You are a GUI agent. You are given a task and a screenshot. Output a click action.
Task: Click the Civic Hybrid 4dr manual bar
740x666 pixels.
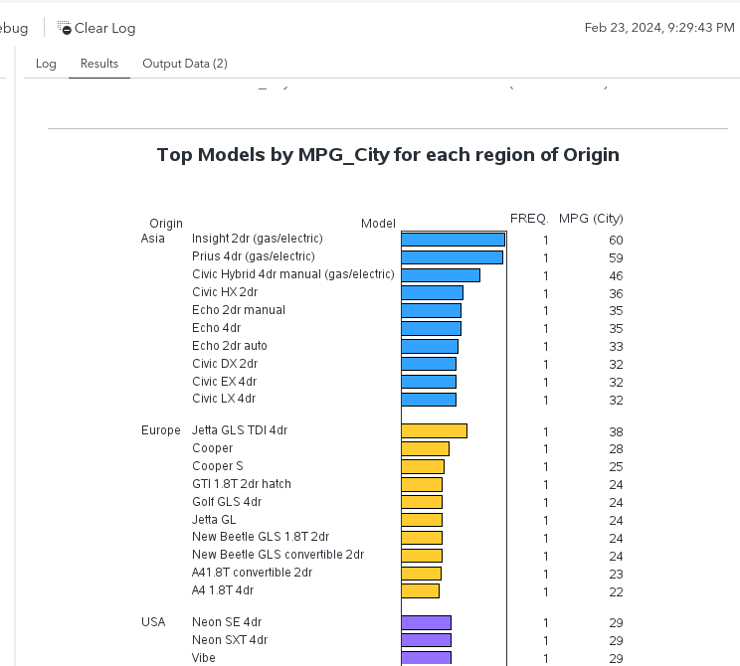(440, 275)
